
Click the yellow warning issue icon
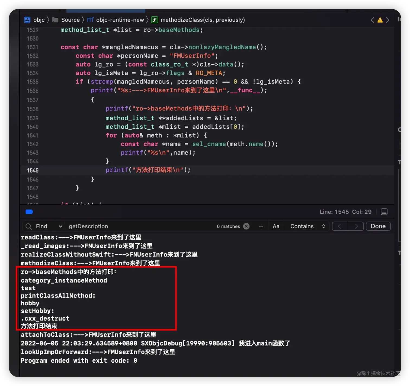[x=380, y=20]
